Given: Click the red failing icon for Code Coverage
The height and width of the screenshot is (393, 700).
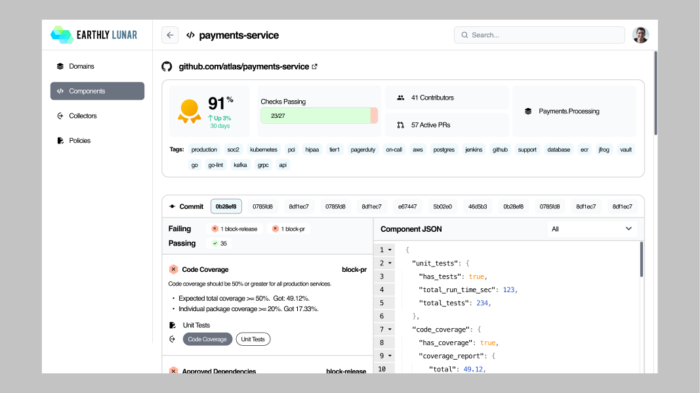Looking at the screenshot, I should (x=174, y=269).
